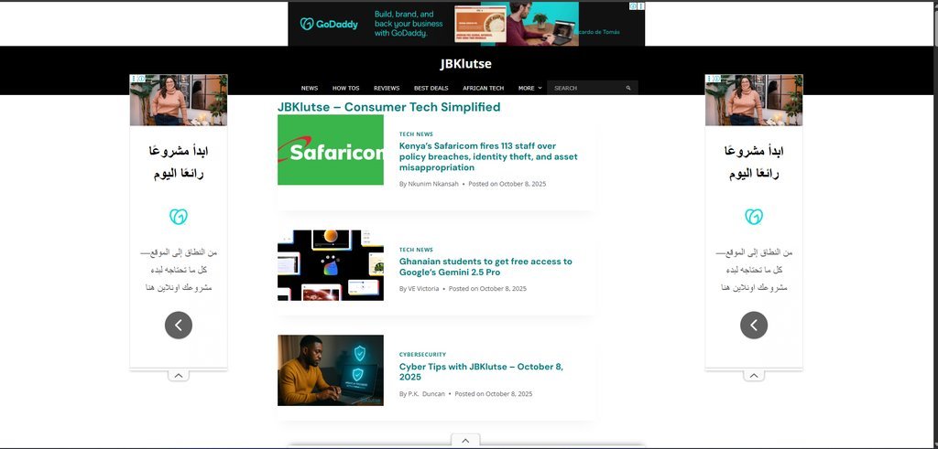This screenshot has width=938, height=449.
Task: Open the Gemini article thumbnail
Action: (330, 265)
